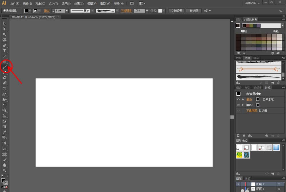The image size is (286, 192).
Task: Open the 100% opacity dropdown
Action: coord(147,11)
